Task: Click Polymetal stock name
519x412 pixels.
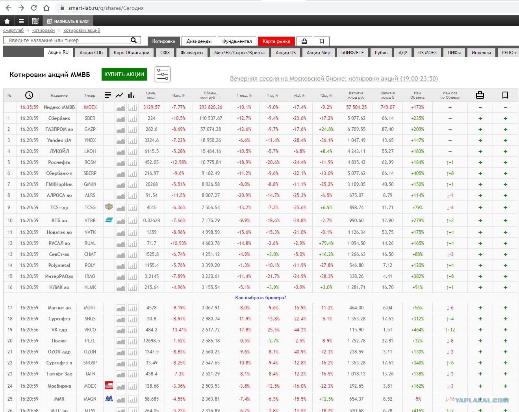Action: pyautogui.click(x=59, y=265)
